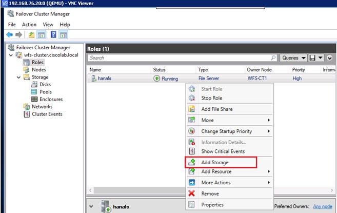Select Nodes in the tree
Screen dimensions: 337x213
click(39, 70)
